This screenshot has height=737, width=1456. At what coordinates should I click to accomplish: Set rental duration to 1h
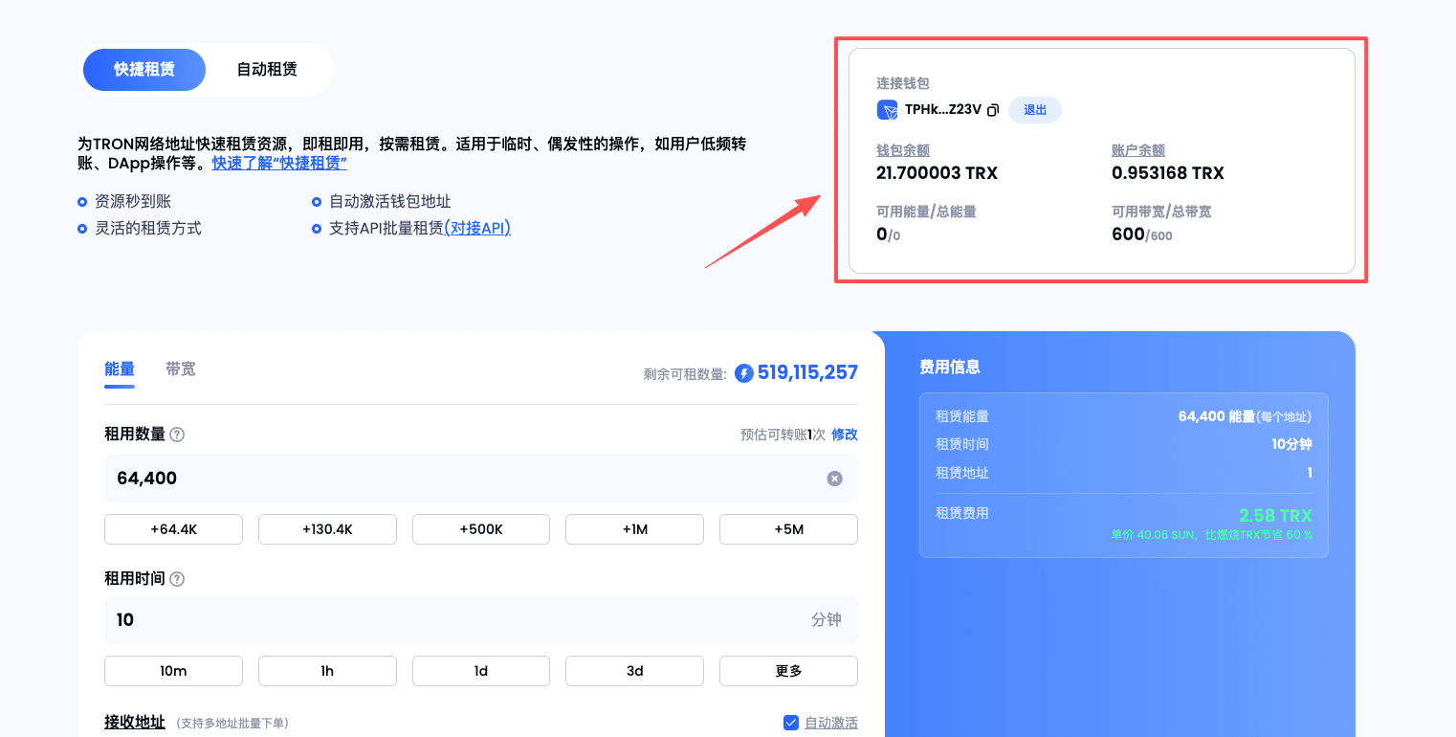327,671
